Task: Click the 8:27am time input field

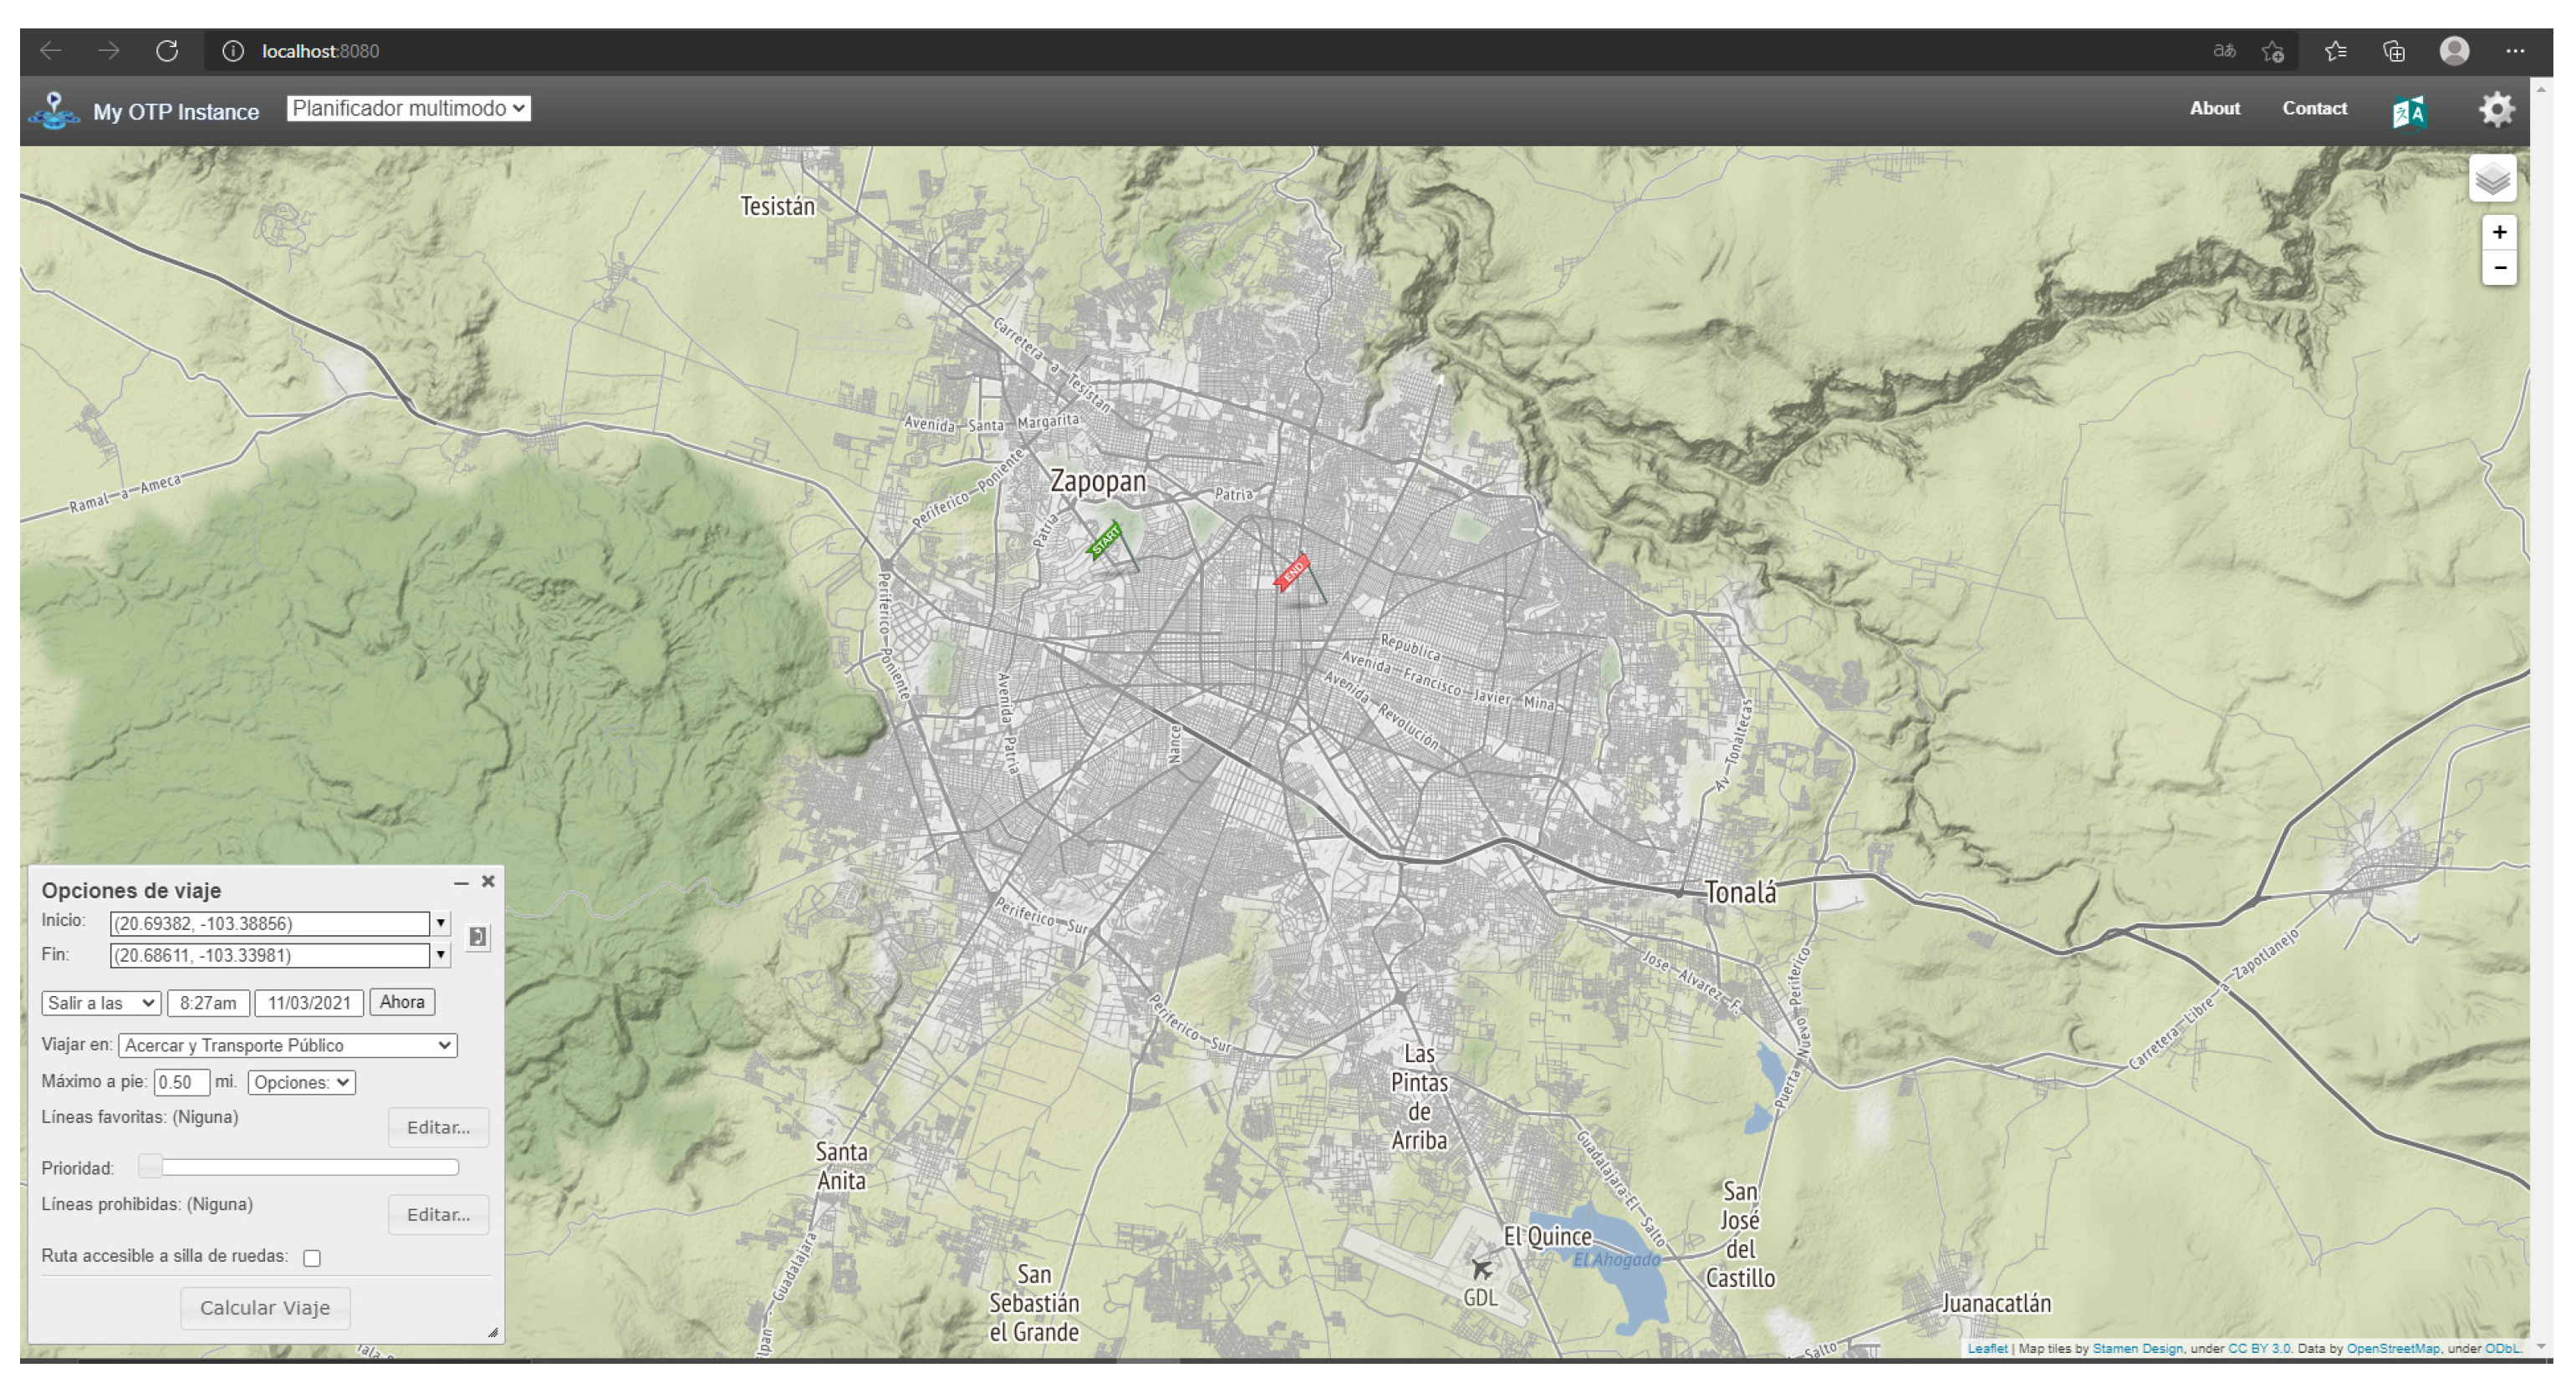Action: 207,1002
